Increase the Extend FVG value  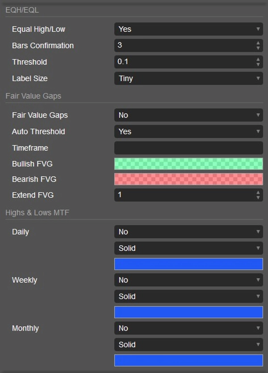258,193
